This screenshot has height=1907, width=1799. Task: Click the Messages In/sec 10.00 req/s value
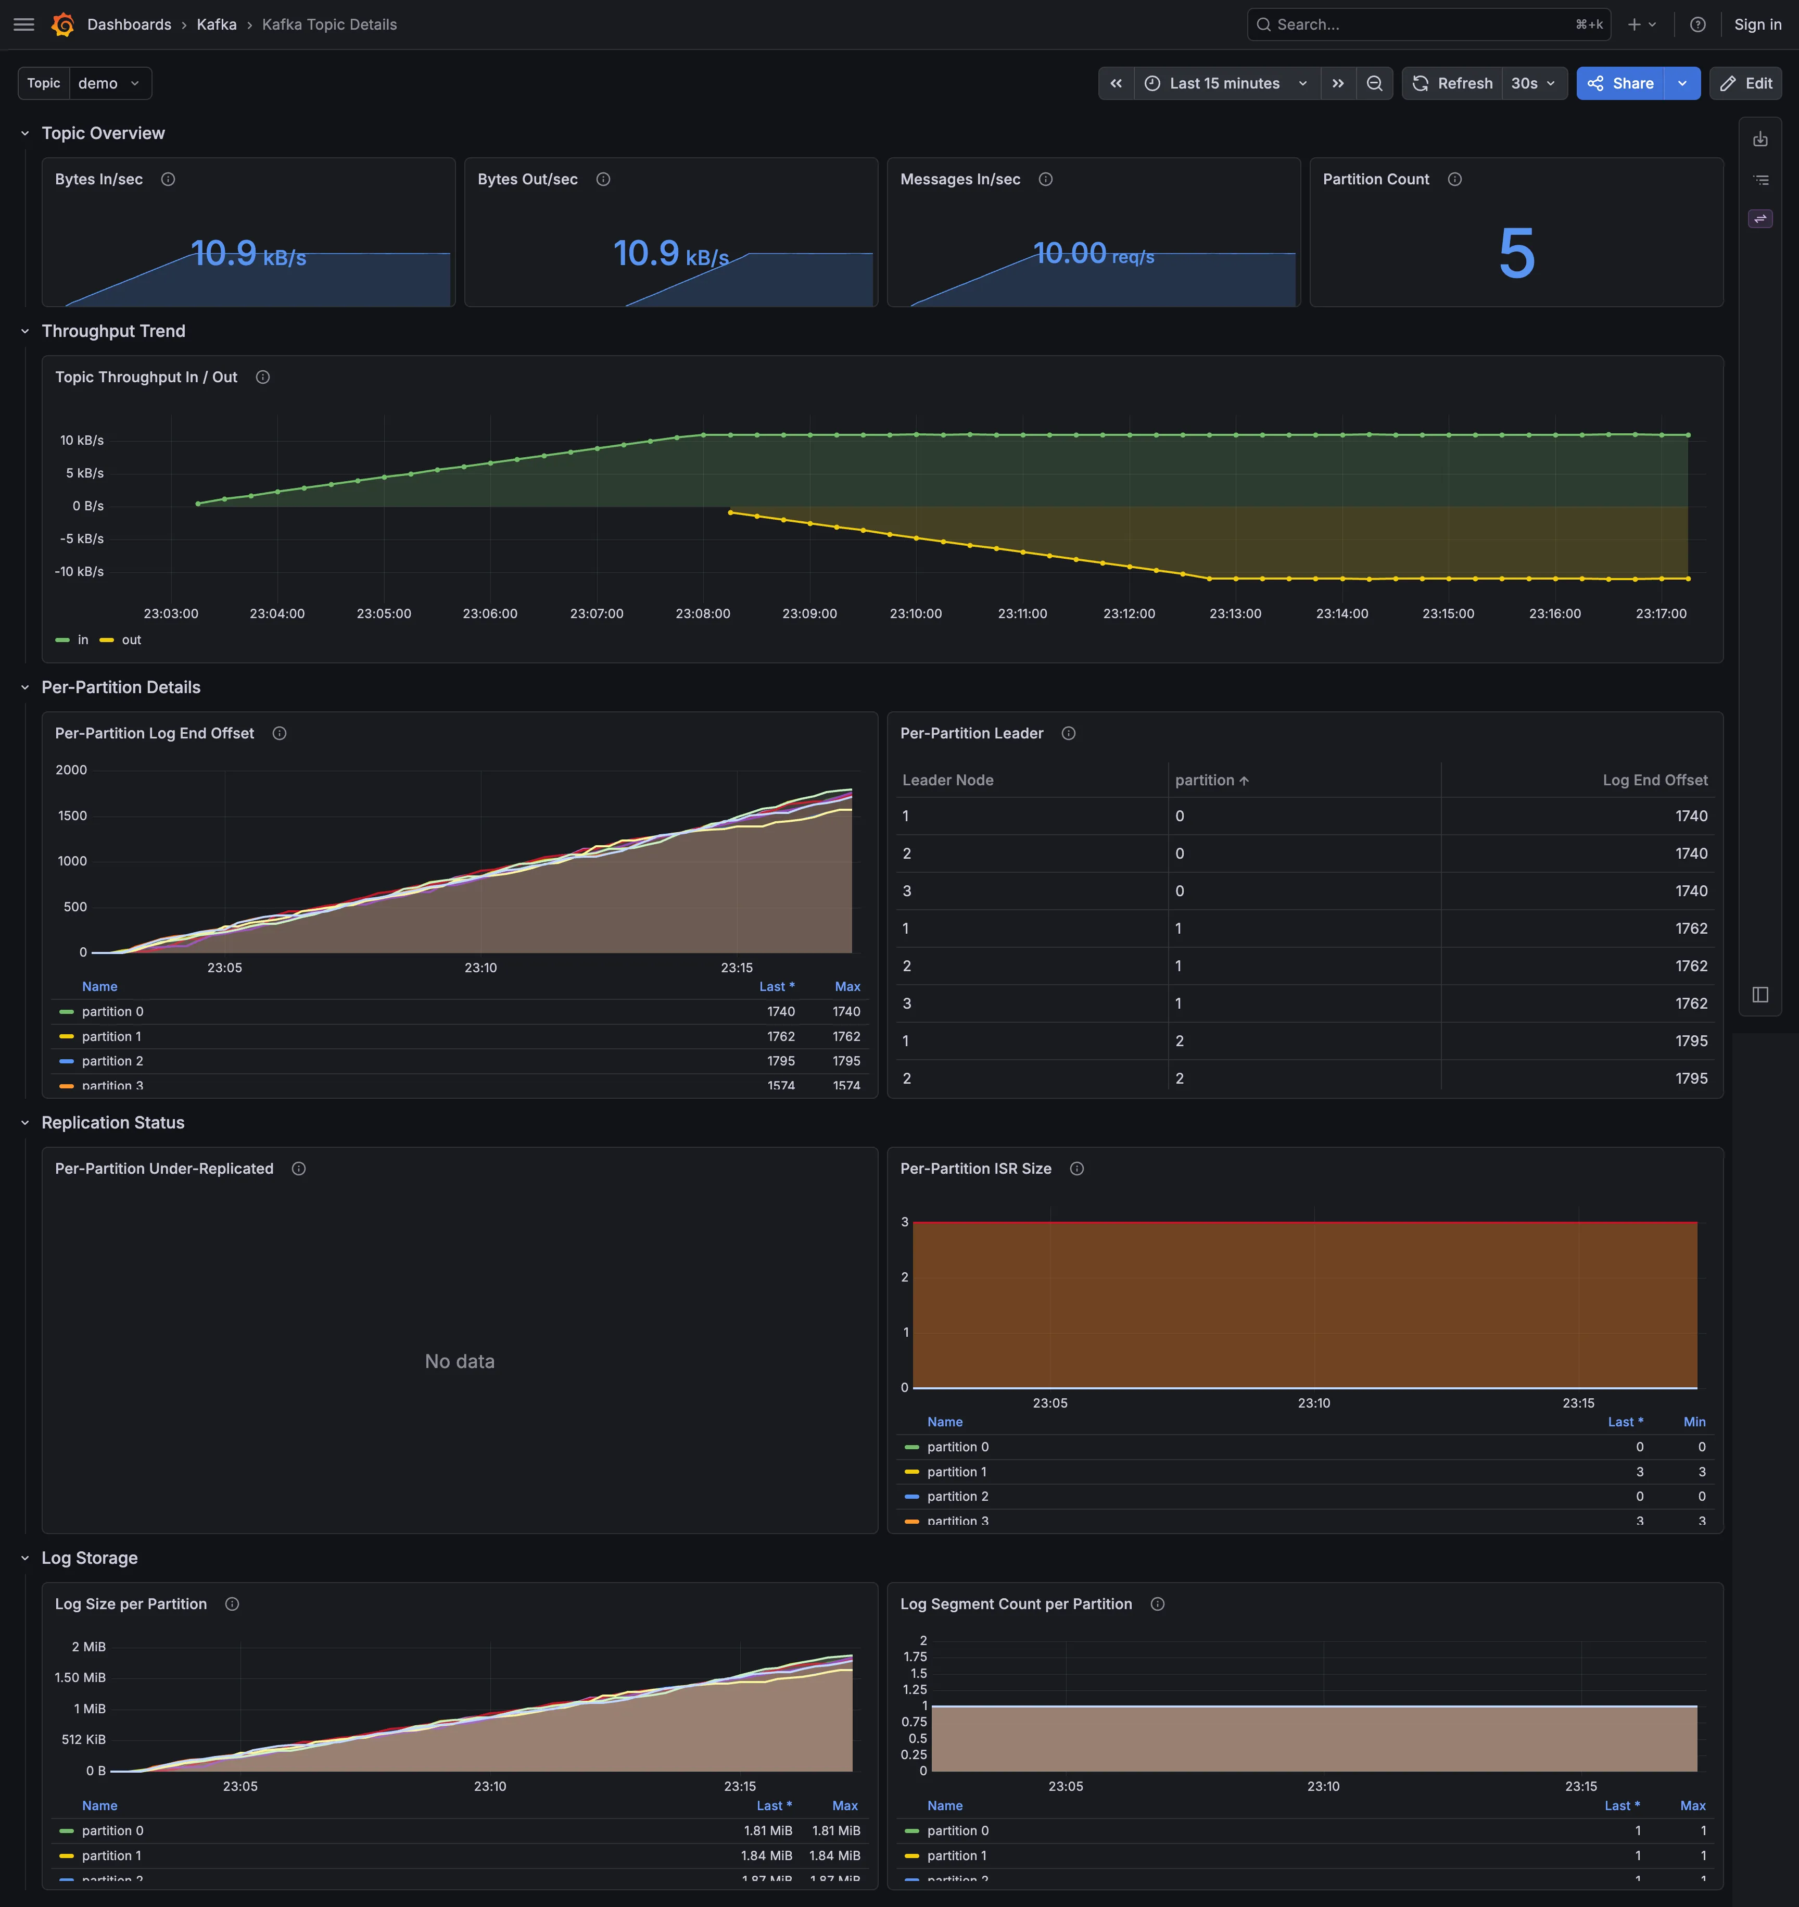(x=1093, y=254)
